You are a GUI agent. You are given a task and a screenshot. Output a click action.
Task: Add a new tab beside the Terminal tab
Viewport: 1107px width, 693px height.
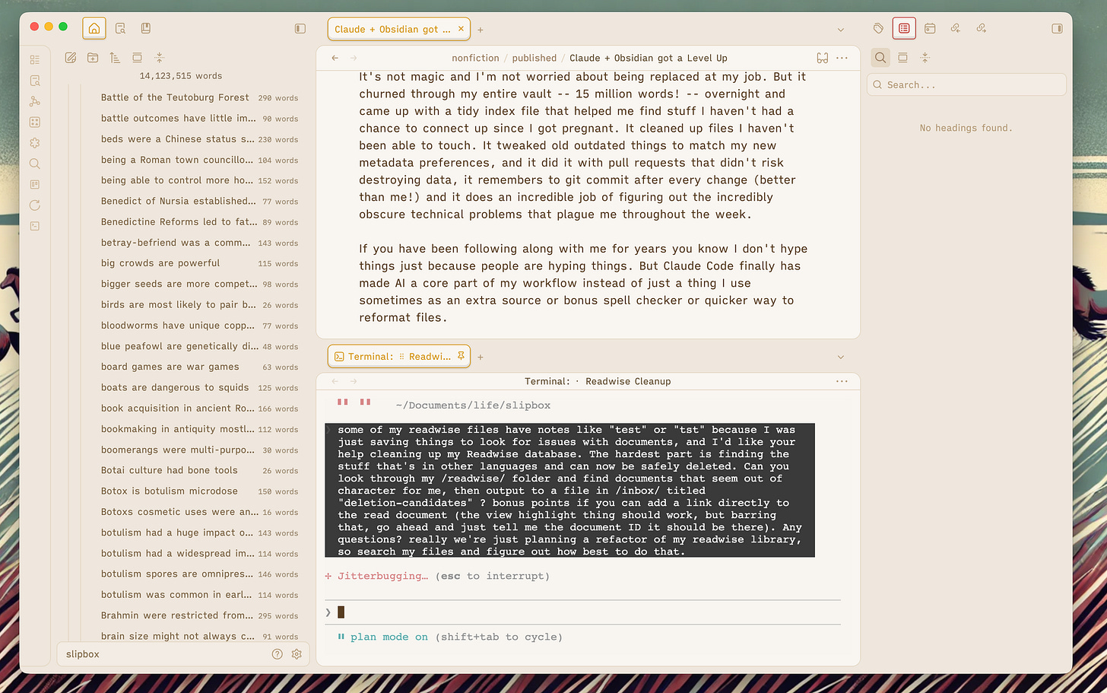click(481, 357)
